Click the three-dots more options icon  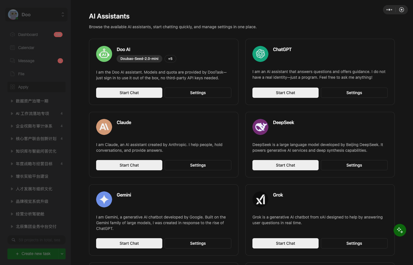(389, 10)
